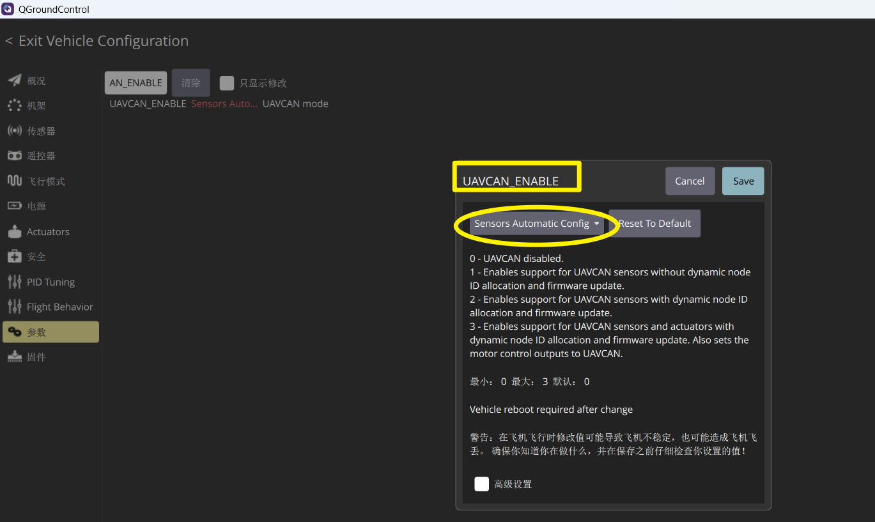The height and width of the screenshot is (522, 875).
Task: Switch to the Flight Behavior sidebar tab
Action: click(x=50, y=307)
